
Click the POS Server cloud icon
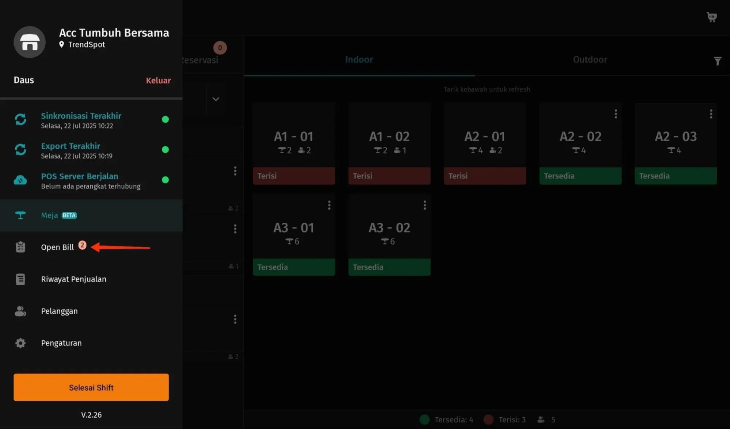coord(20,180)
